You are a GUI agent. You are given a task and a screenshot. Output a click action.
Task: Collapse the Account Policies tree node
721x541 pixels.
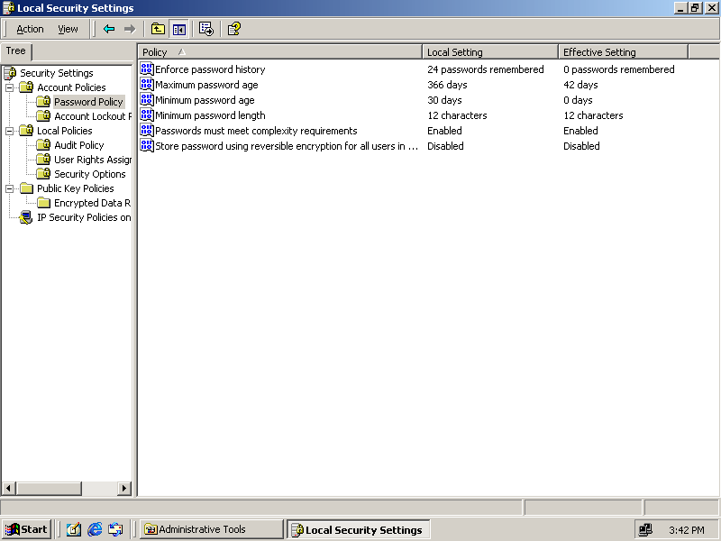(x=10, y=87)
